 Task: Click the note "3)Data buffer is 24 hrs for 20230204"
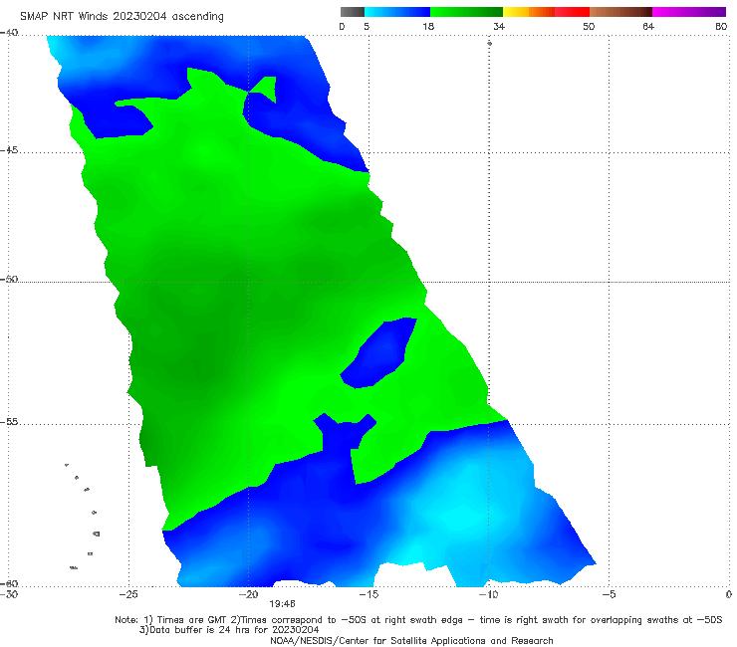(229, 630)
